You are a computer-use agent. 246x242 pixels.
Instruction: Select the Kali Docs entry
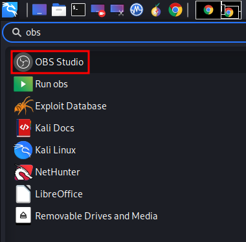[54, 128]
